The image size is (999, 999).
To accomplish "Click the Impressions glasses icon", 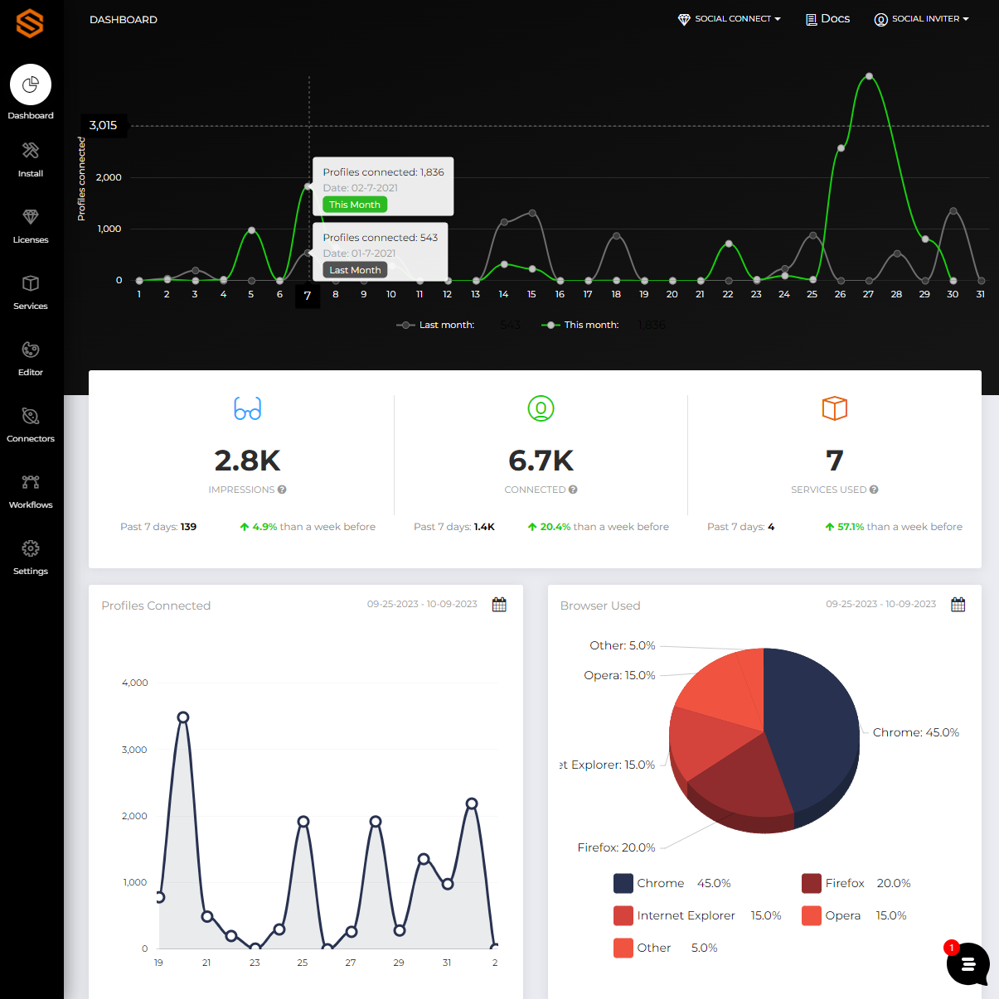I will (248, 409).
